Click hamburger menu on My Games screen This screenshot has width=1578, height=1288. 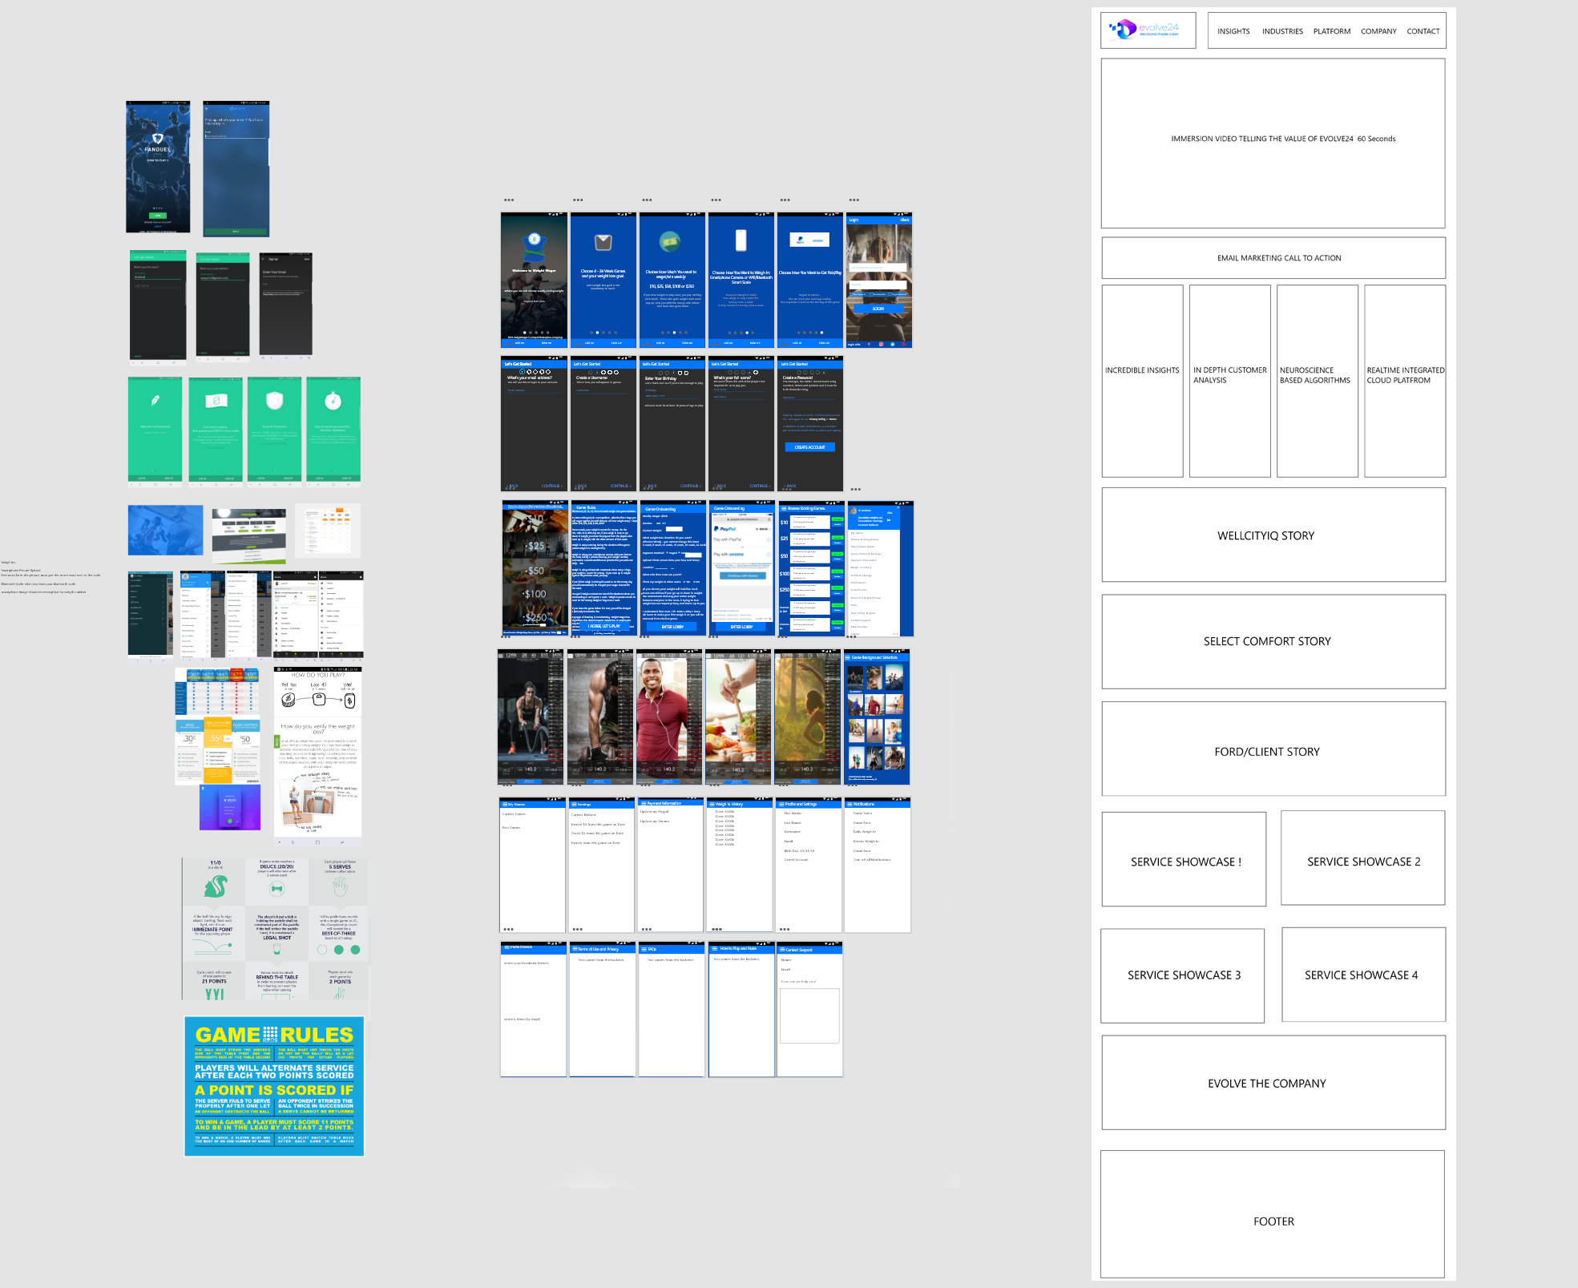pyautogui.click(x=504, y=804)
